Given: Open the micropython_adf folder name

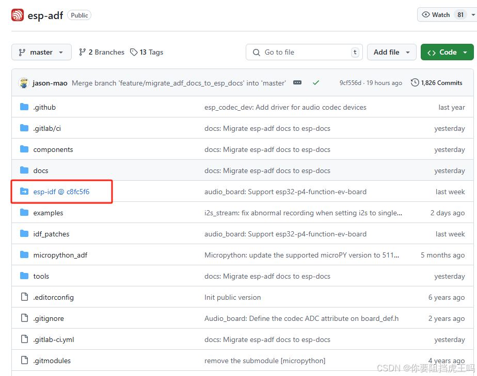Looking at the screenshot, I should click(x=60, y=255).
